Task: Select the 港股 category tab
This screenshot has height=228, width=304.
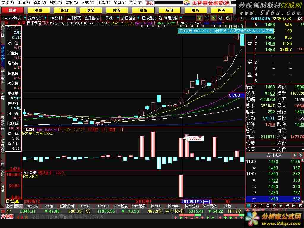Action: click(38, 10)
